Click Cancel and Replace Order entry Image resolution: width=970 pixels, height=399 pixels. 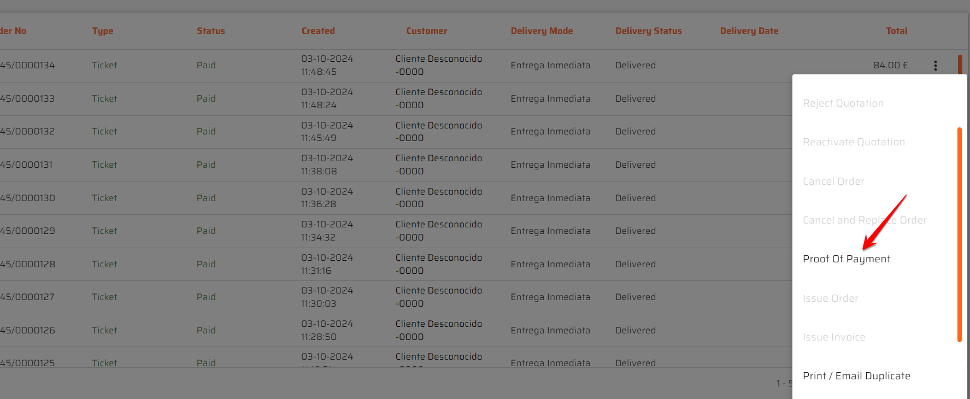(864, 220)
